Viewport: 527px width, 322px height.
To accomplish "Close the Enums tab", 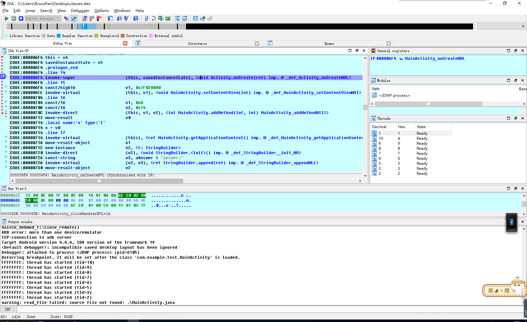I will (389, 44).
